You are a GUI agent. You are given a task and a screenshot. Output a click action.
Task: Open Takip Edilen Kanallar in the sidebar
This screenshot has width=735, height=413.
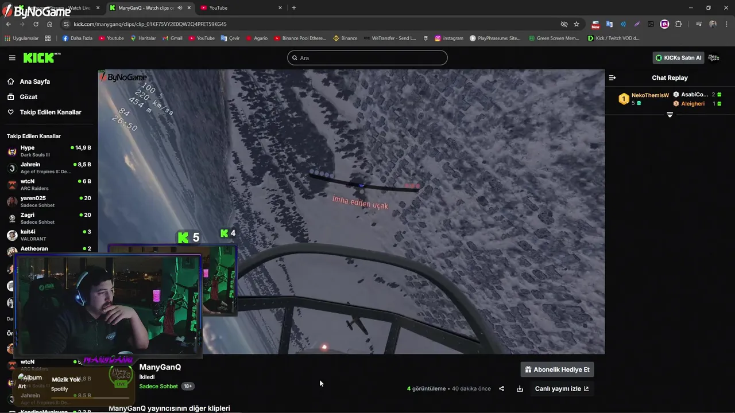(50, 112)
